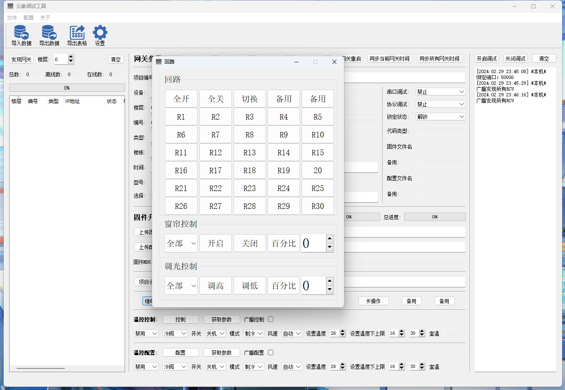The width and height of the screenshot is (565, 390).
Task: Open the 串口调试 dropdown
Action: point(440,92)
